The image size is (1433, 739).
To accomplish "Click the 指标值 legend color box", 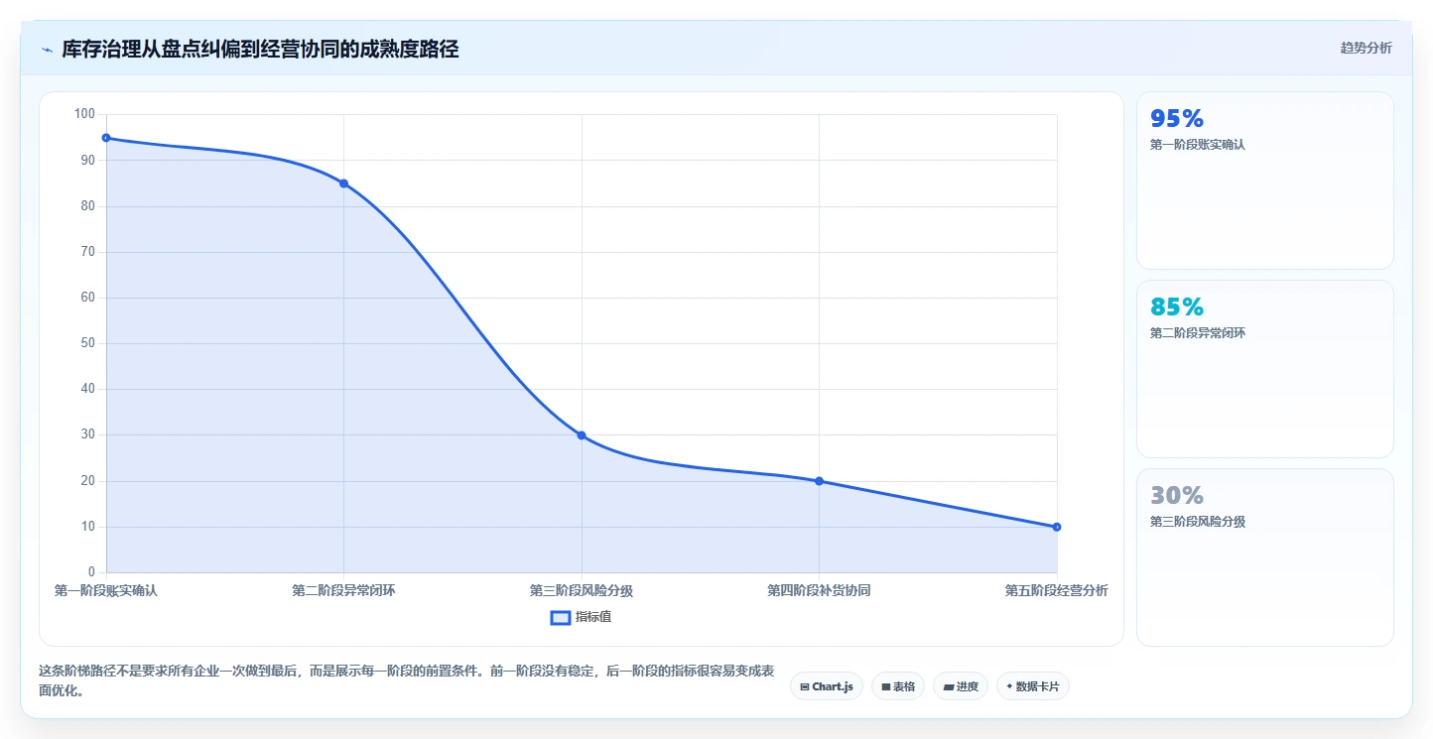I will (x=561, y=617).
